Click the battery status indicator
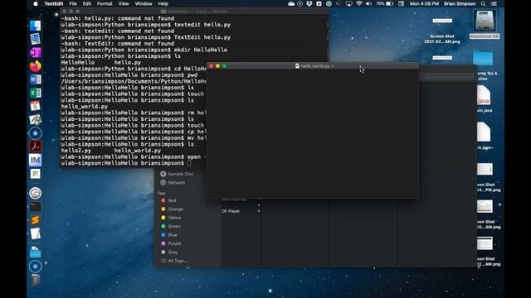Image resolution: width=531 pixels, height=298 pixels. 385,3
